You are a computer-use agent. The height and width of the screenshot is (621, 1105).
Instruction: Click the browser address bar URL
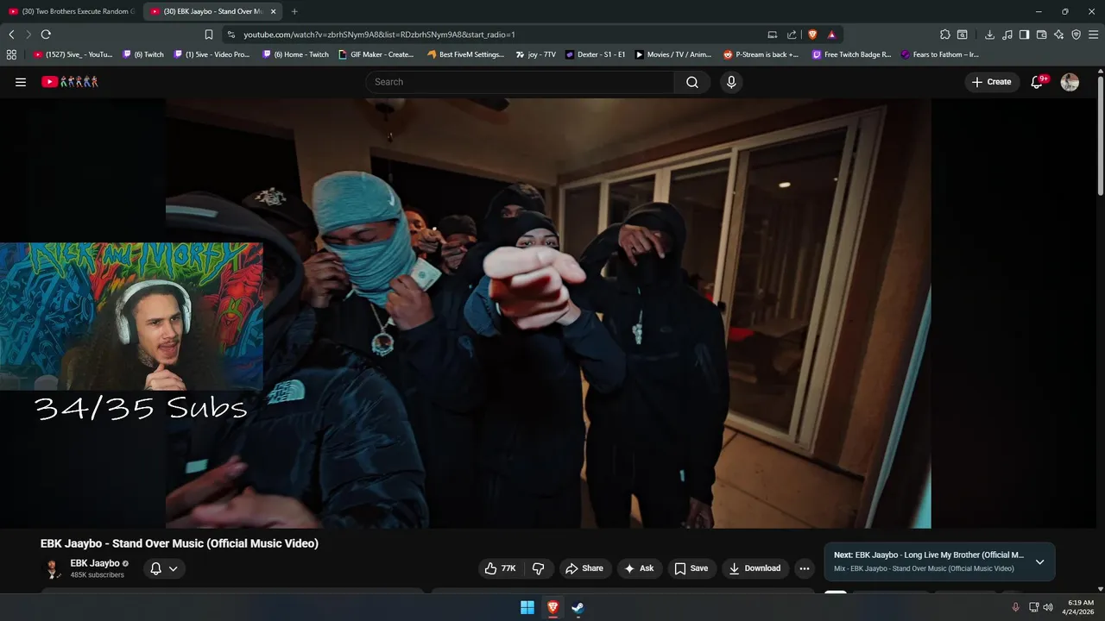click(379, 34)
